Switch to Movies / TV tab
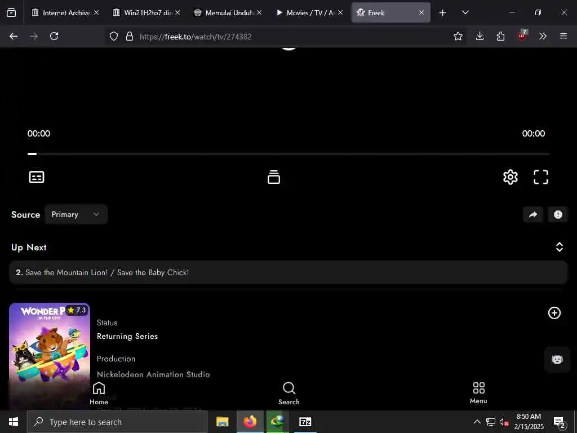This screenshot has width=577, height=433. tap(308, 12)
